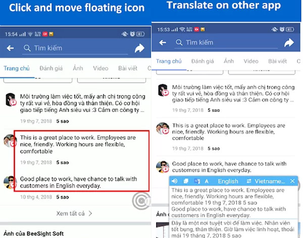
Task: Tap right screen back arrow
Action: tap(163, 42)
